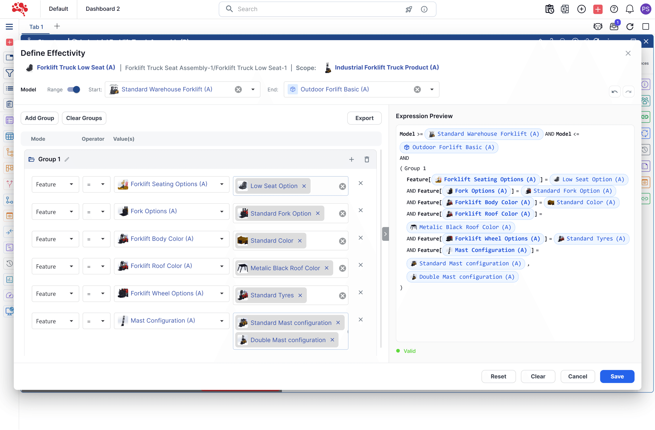The width and height of the screenshot is (655, 430).
Task: Open the help question mark icon
Action: coord(614,9)
